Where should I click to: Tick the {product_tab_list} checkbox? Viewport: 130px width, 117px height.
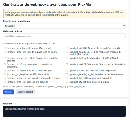point(67,78)
